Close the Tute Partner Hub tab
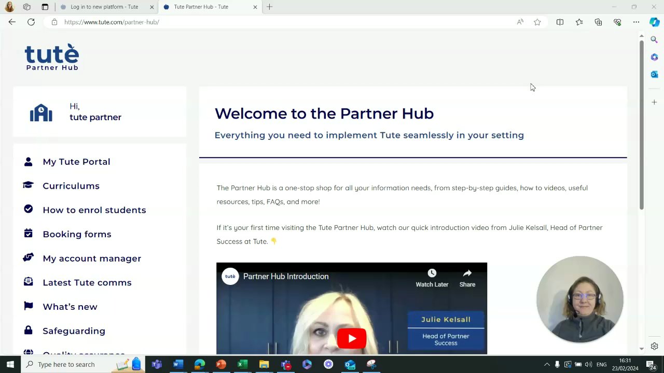Image resolution: width=664 pixels, height=373 pixels. click(x=255, y=7)
